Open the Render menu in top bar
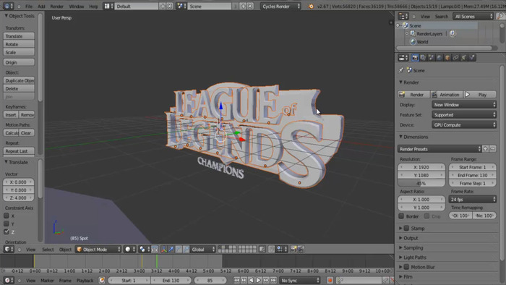506x285 pixels. 57,6
